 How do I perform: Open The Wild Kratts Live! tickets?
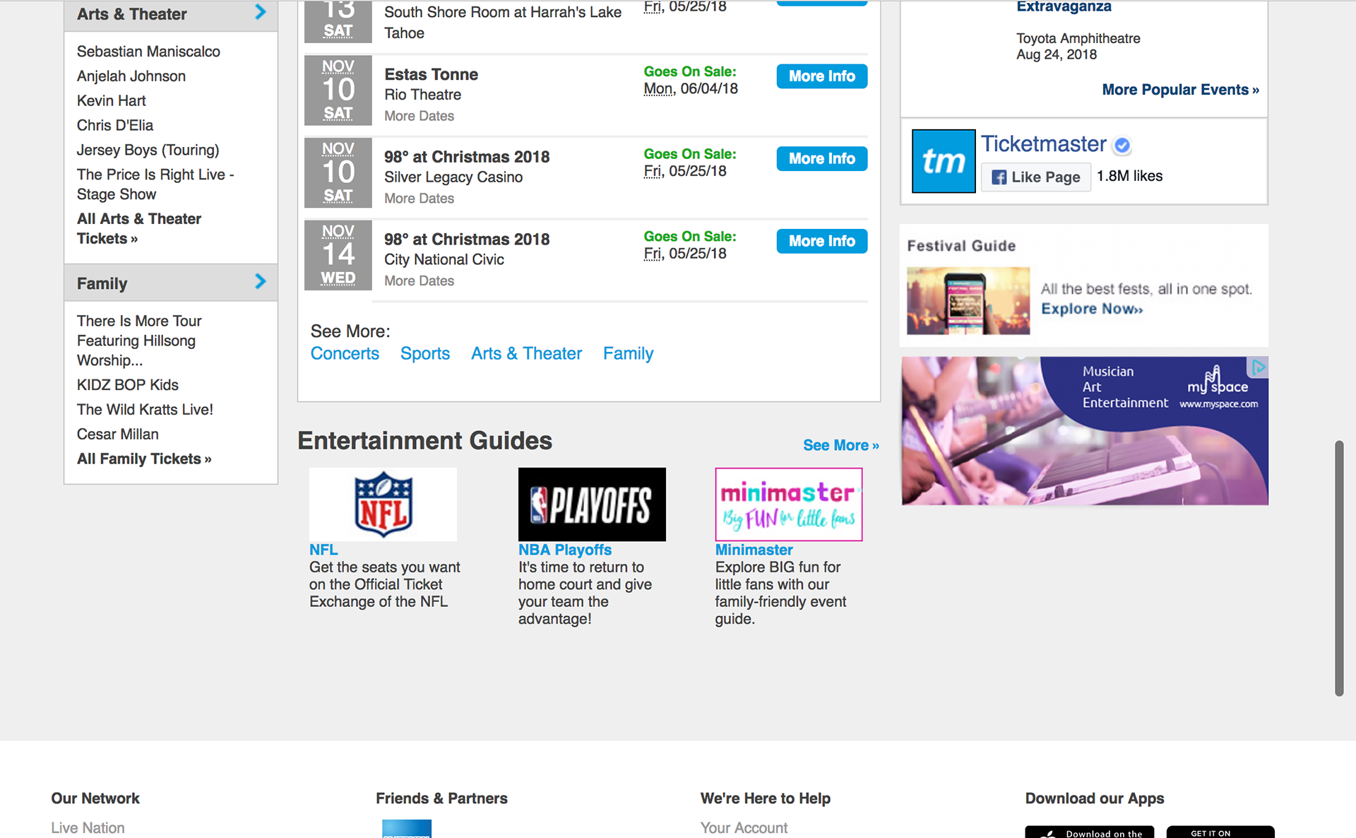pyautogui.click(x=145, y=410)
